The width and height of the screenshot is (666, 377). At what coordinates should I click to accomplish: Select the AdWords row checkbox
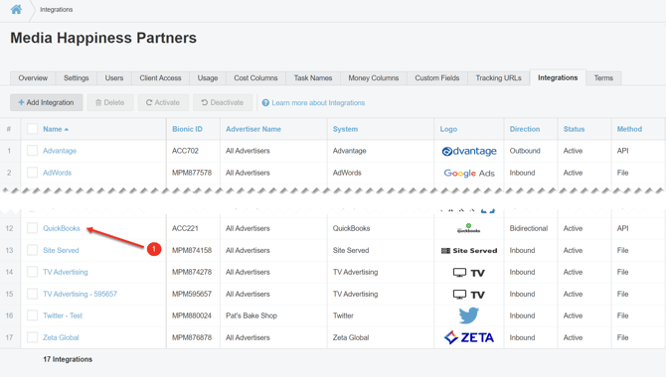click(x=32, y=173)
